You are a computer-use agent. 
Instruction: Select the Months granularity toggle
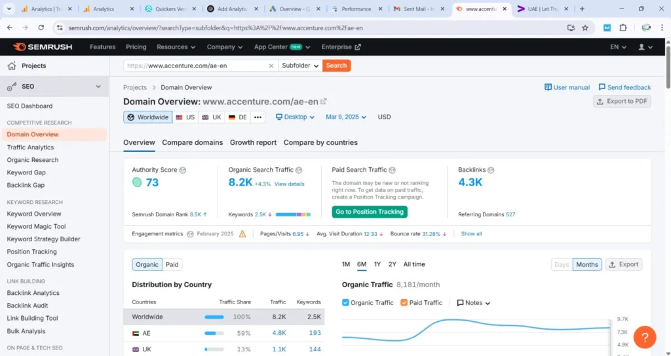click(586, 264)
